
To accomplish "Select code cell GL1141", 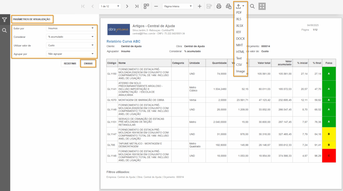I will [x=112, y=89].
